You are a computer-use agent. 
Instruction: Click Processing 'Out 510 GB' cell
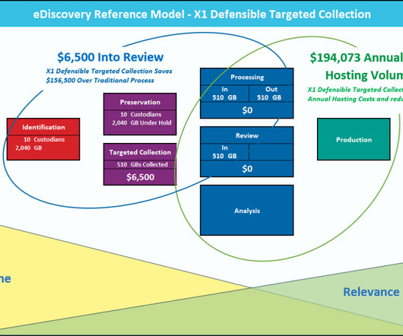(x=271, y=94)
